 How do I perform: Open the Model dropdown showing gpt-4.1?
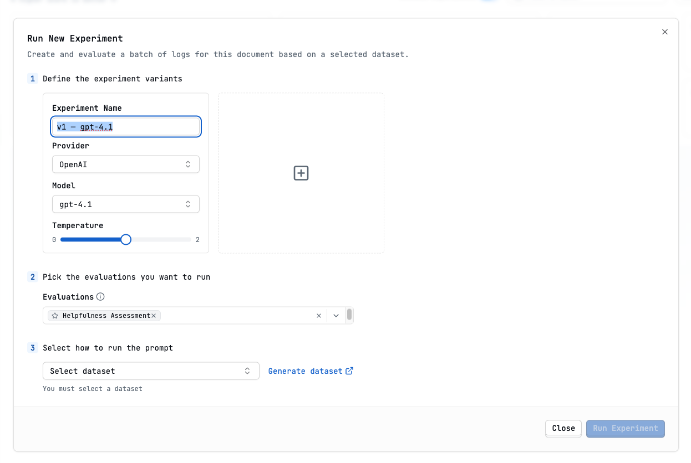[x=125, y=204]
